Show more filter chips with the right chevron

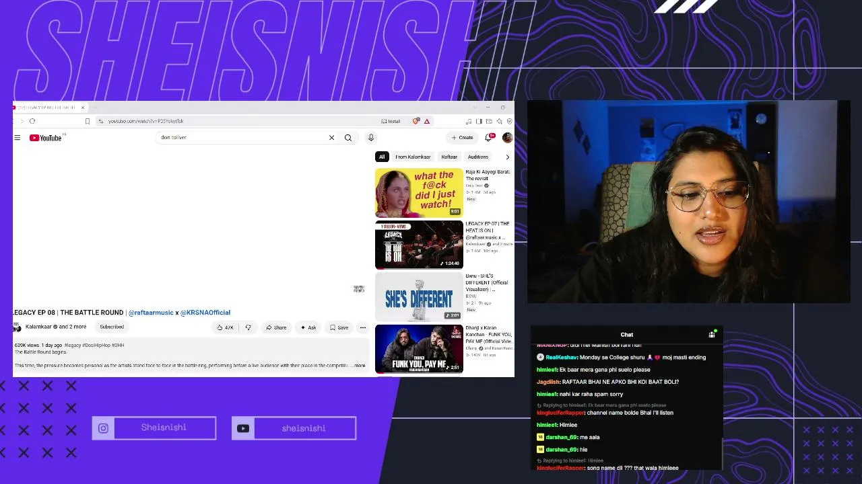pos(507,157)
